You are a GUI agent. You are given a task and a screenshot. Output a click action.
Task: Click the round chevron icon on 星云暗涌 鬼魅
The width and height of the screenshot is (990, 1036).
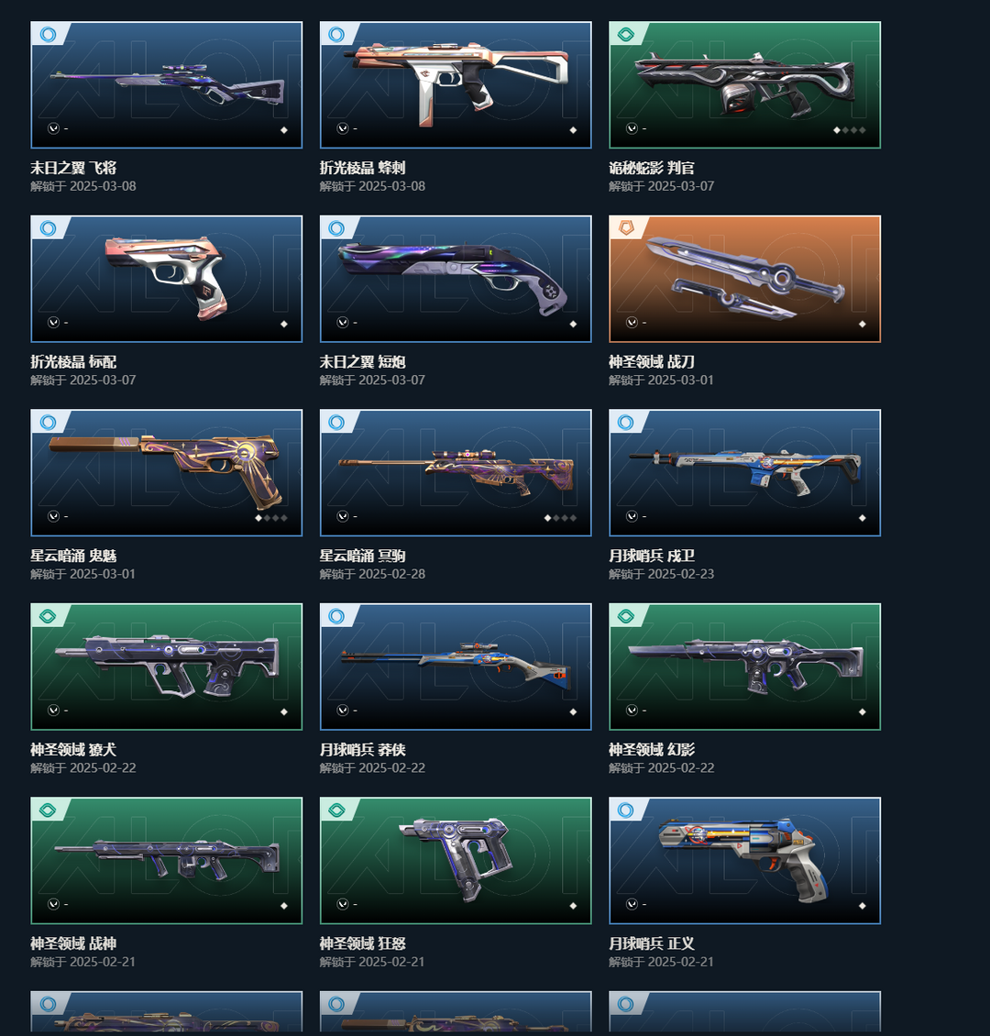coord(53,516)
